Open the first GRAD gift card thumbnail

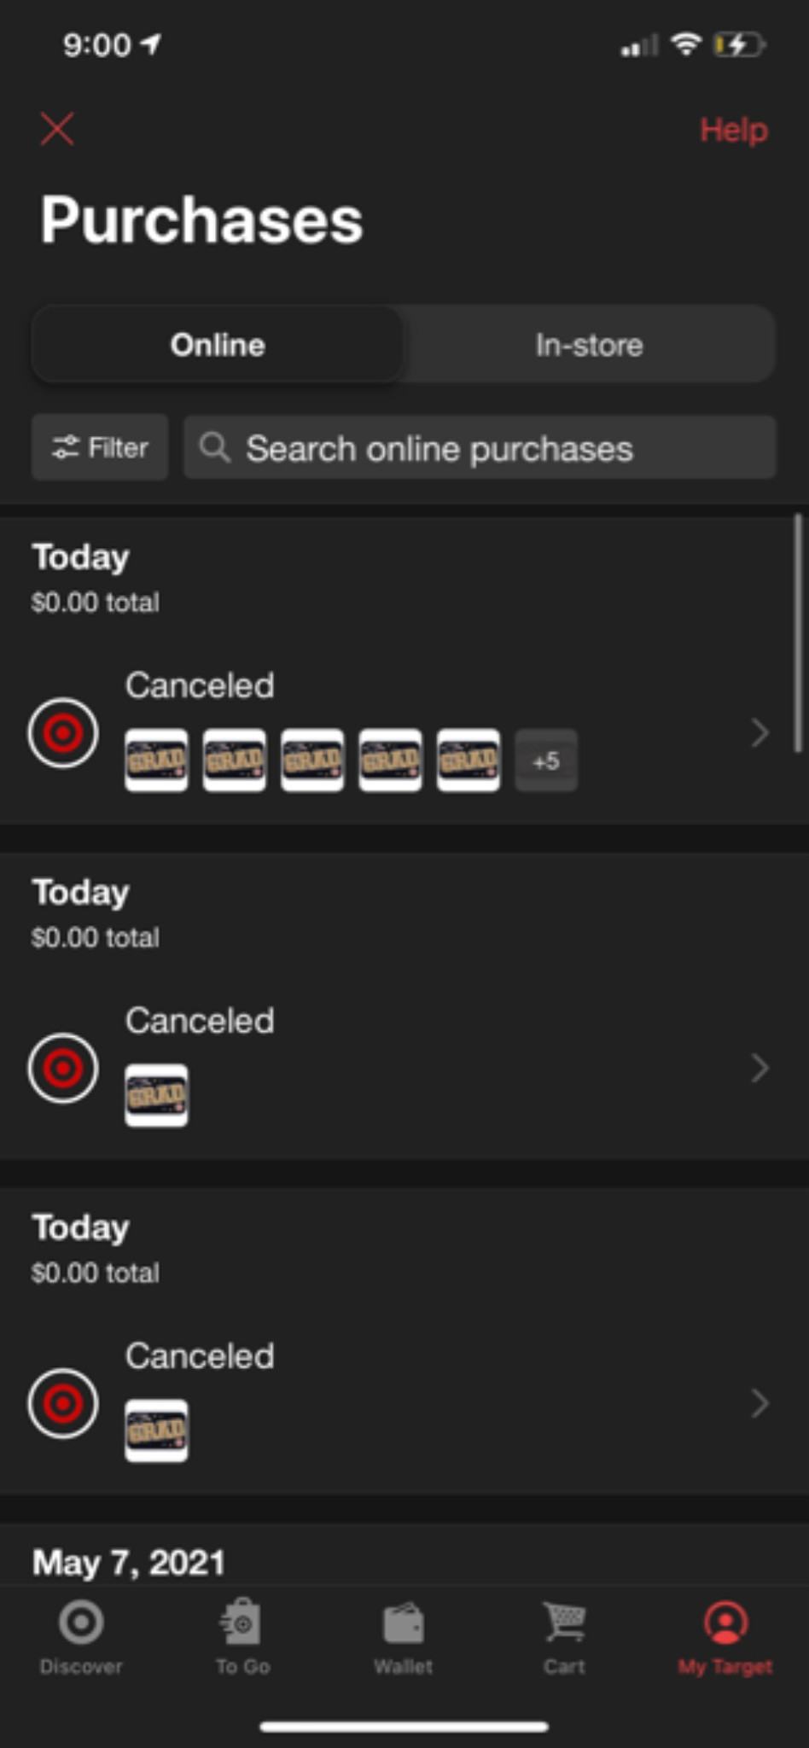[156, 760]
